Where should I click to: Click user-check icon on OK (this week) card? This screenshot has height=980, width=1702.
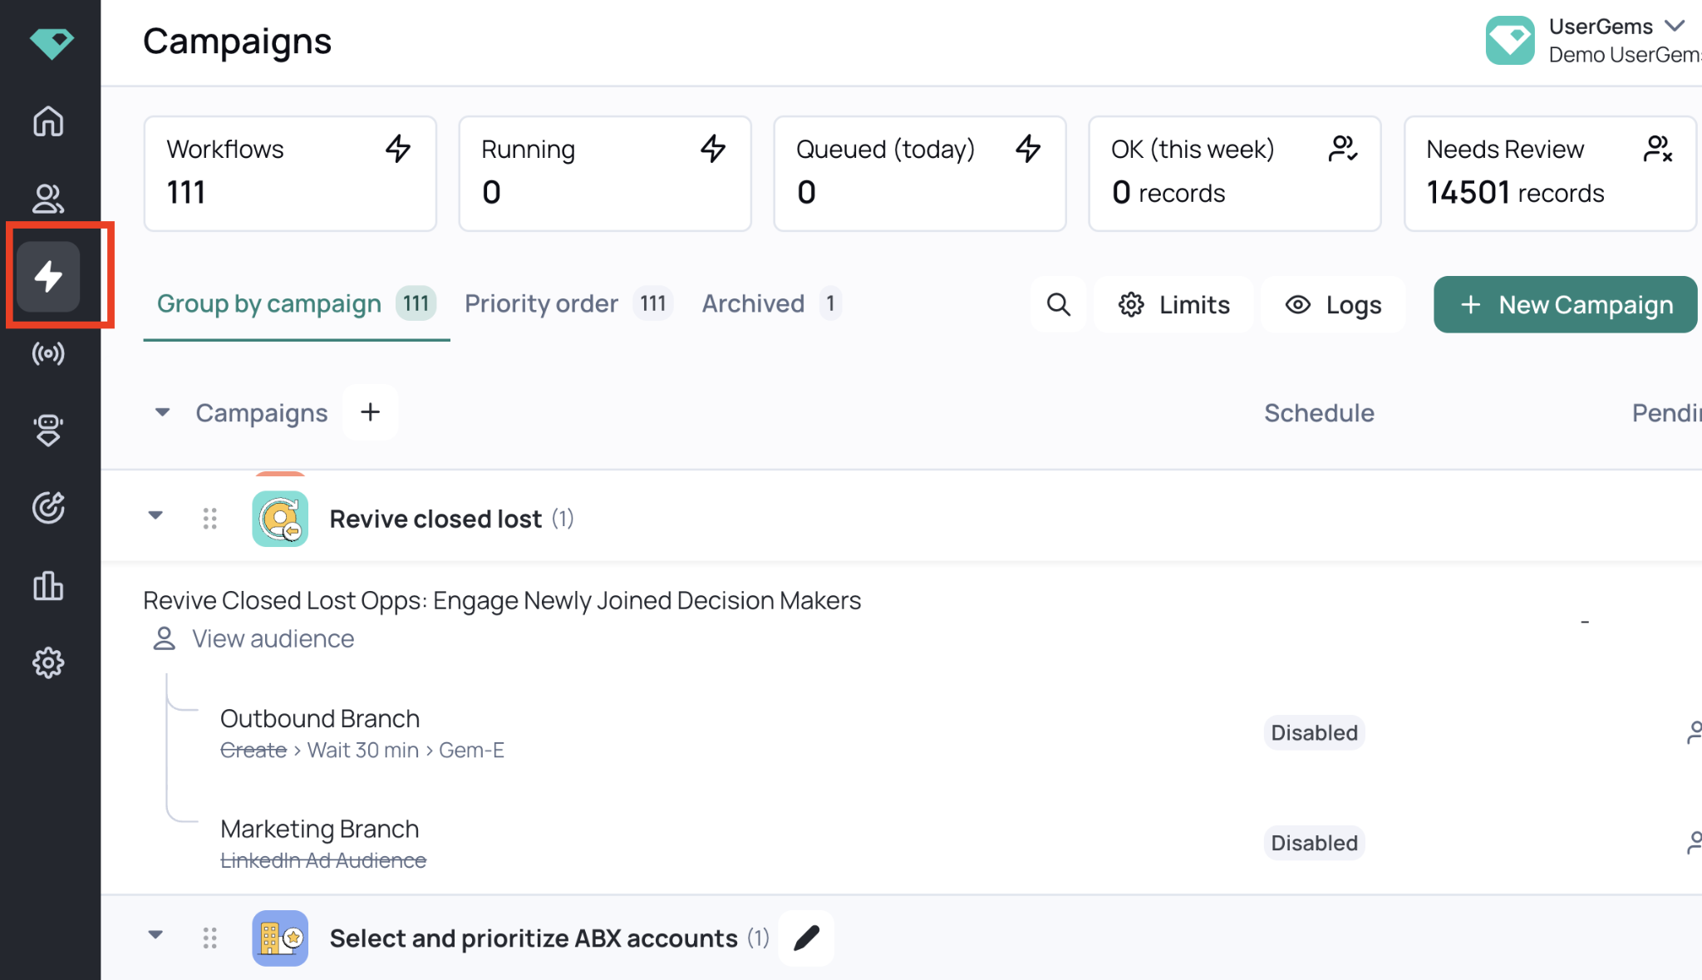tap(1343, 149)
